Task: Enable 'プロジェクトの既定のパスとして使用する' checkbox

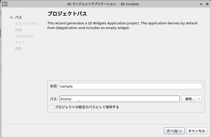Action: (52, 107)
